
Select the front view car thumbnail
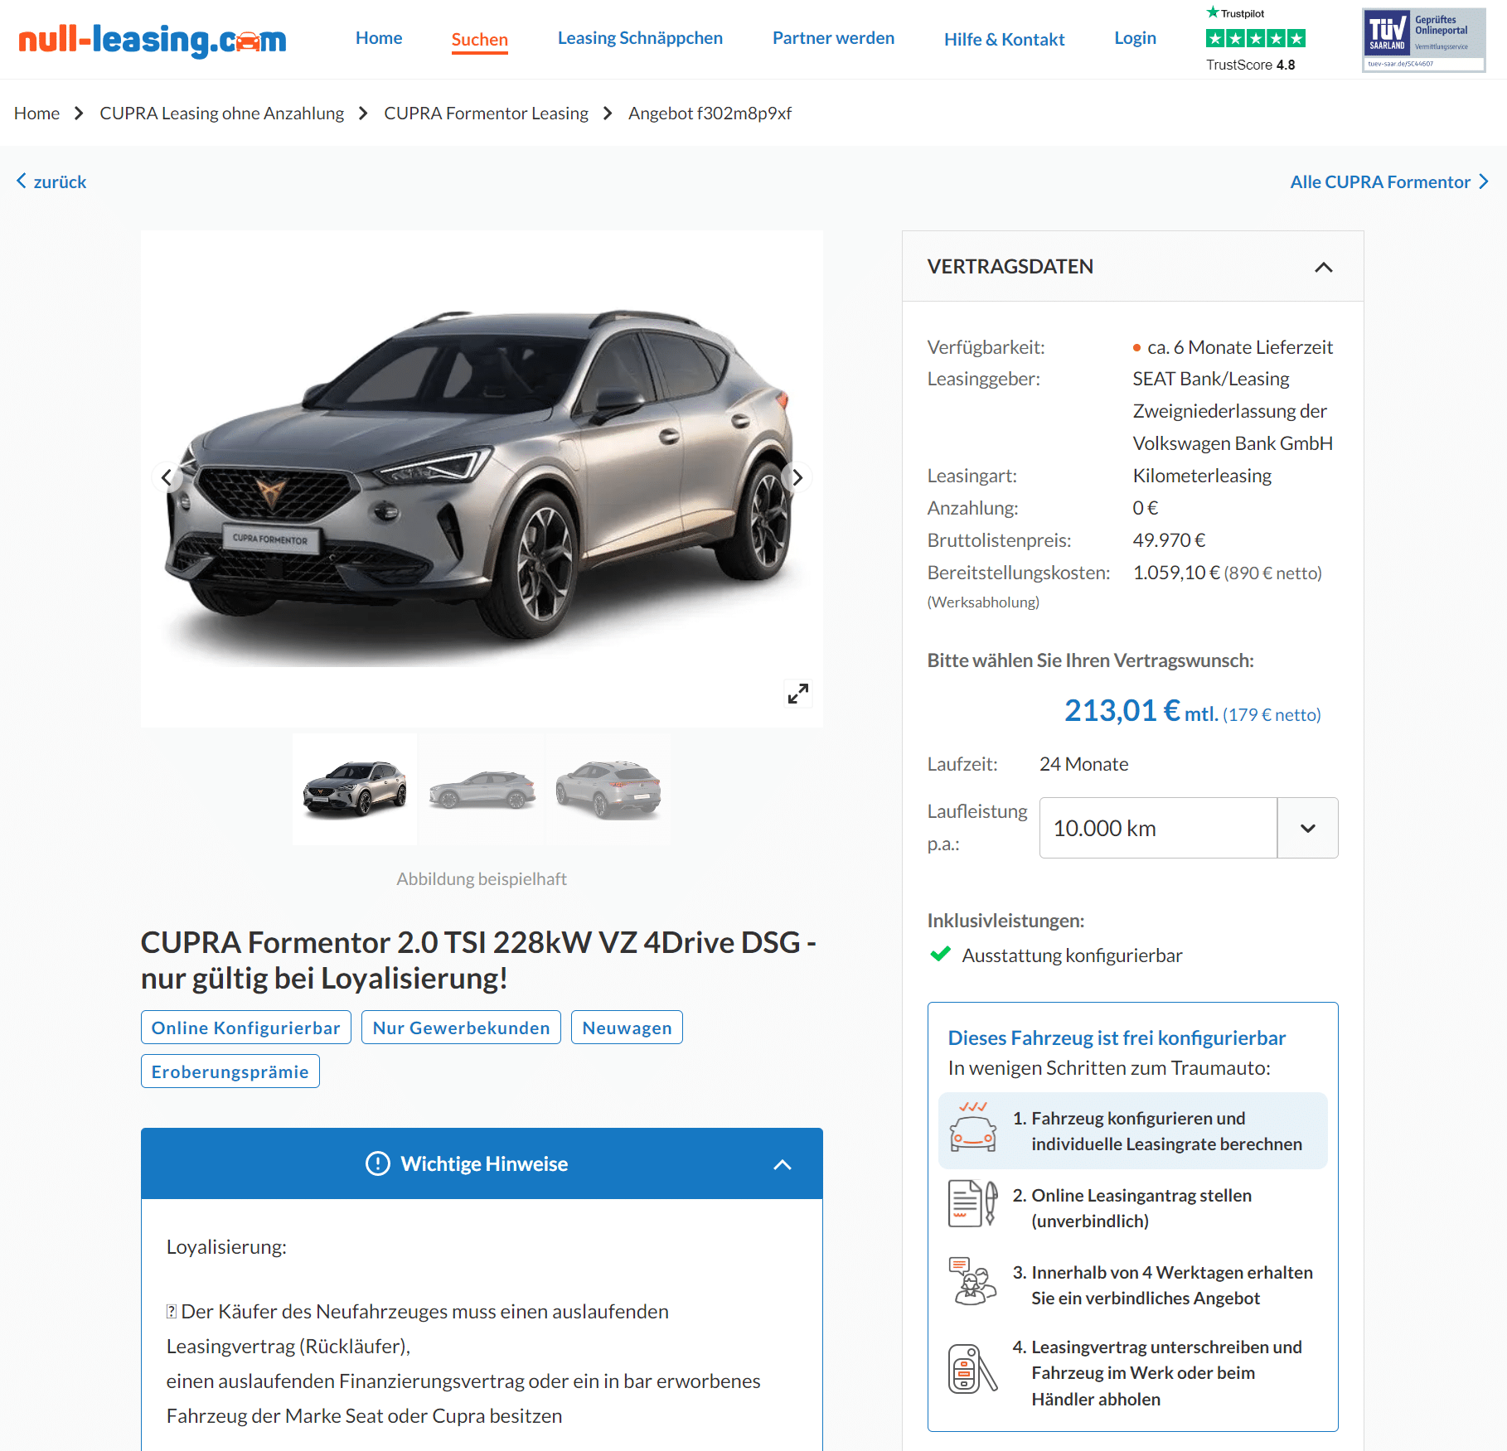point(355,789)
